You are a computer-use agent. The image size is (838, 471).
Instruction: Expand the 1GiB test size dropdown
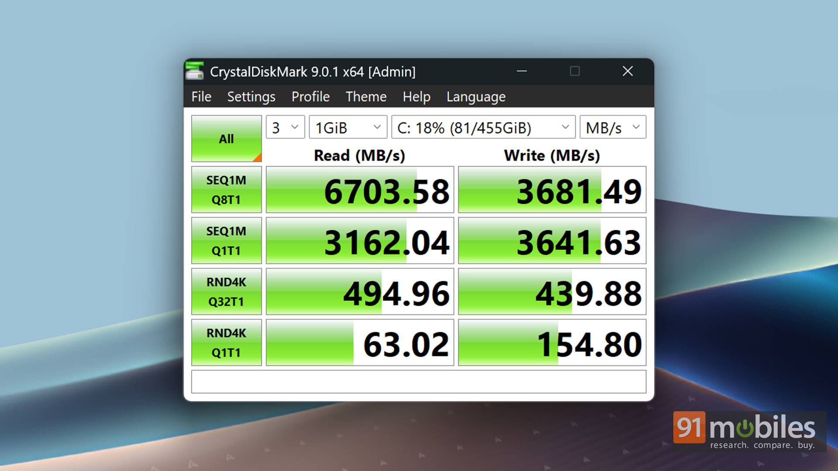(x=348, y=127)
